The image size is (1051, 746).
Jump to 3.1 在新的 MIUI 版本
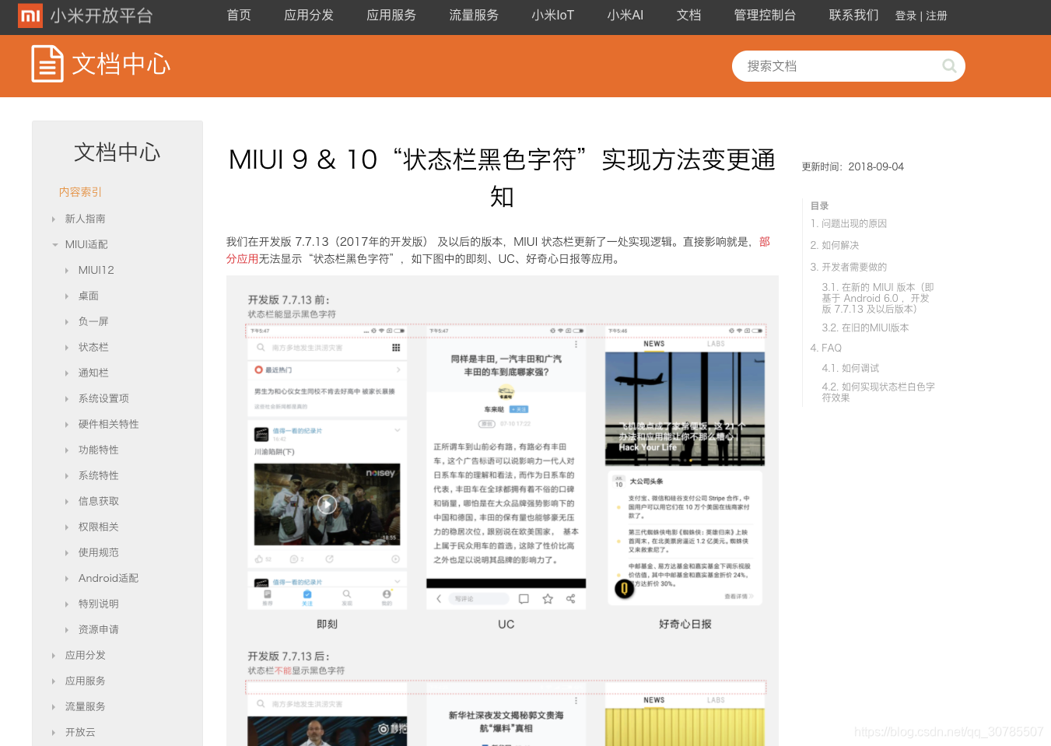(878, 298)
